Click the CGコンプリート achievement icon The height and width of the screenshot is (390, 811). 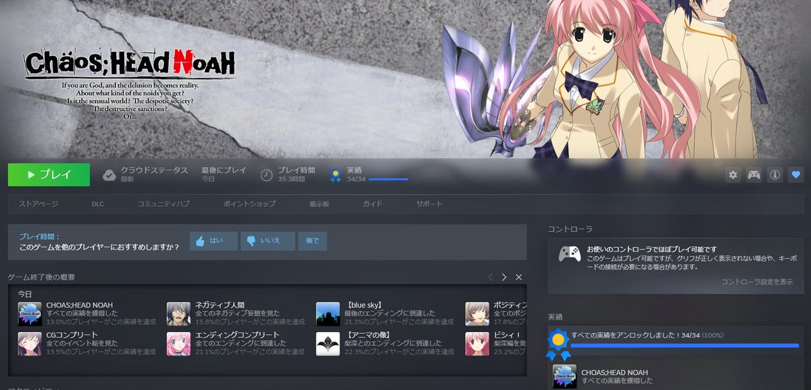30,343
